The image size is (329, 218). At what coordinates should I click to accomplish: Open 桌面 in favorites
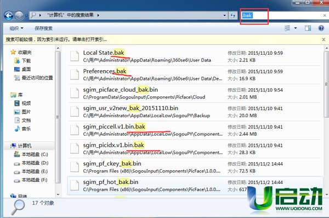coord(22,69)
